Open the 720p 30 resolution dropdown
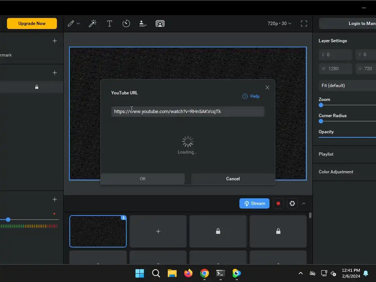The width and height of the screenshot is (376, 282). [279, 23]
